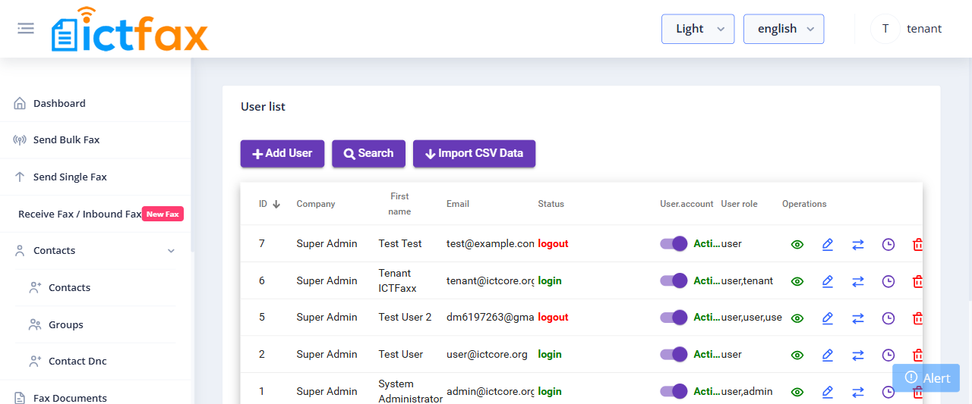Click the Search button
The width and height of the screenshot is (972, 404).
368,153
